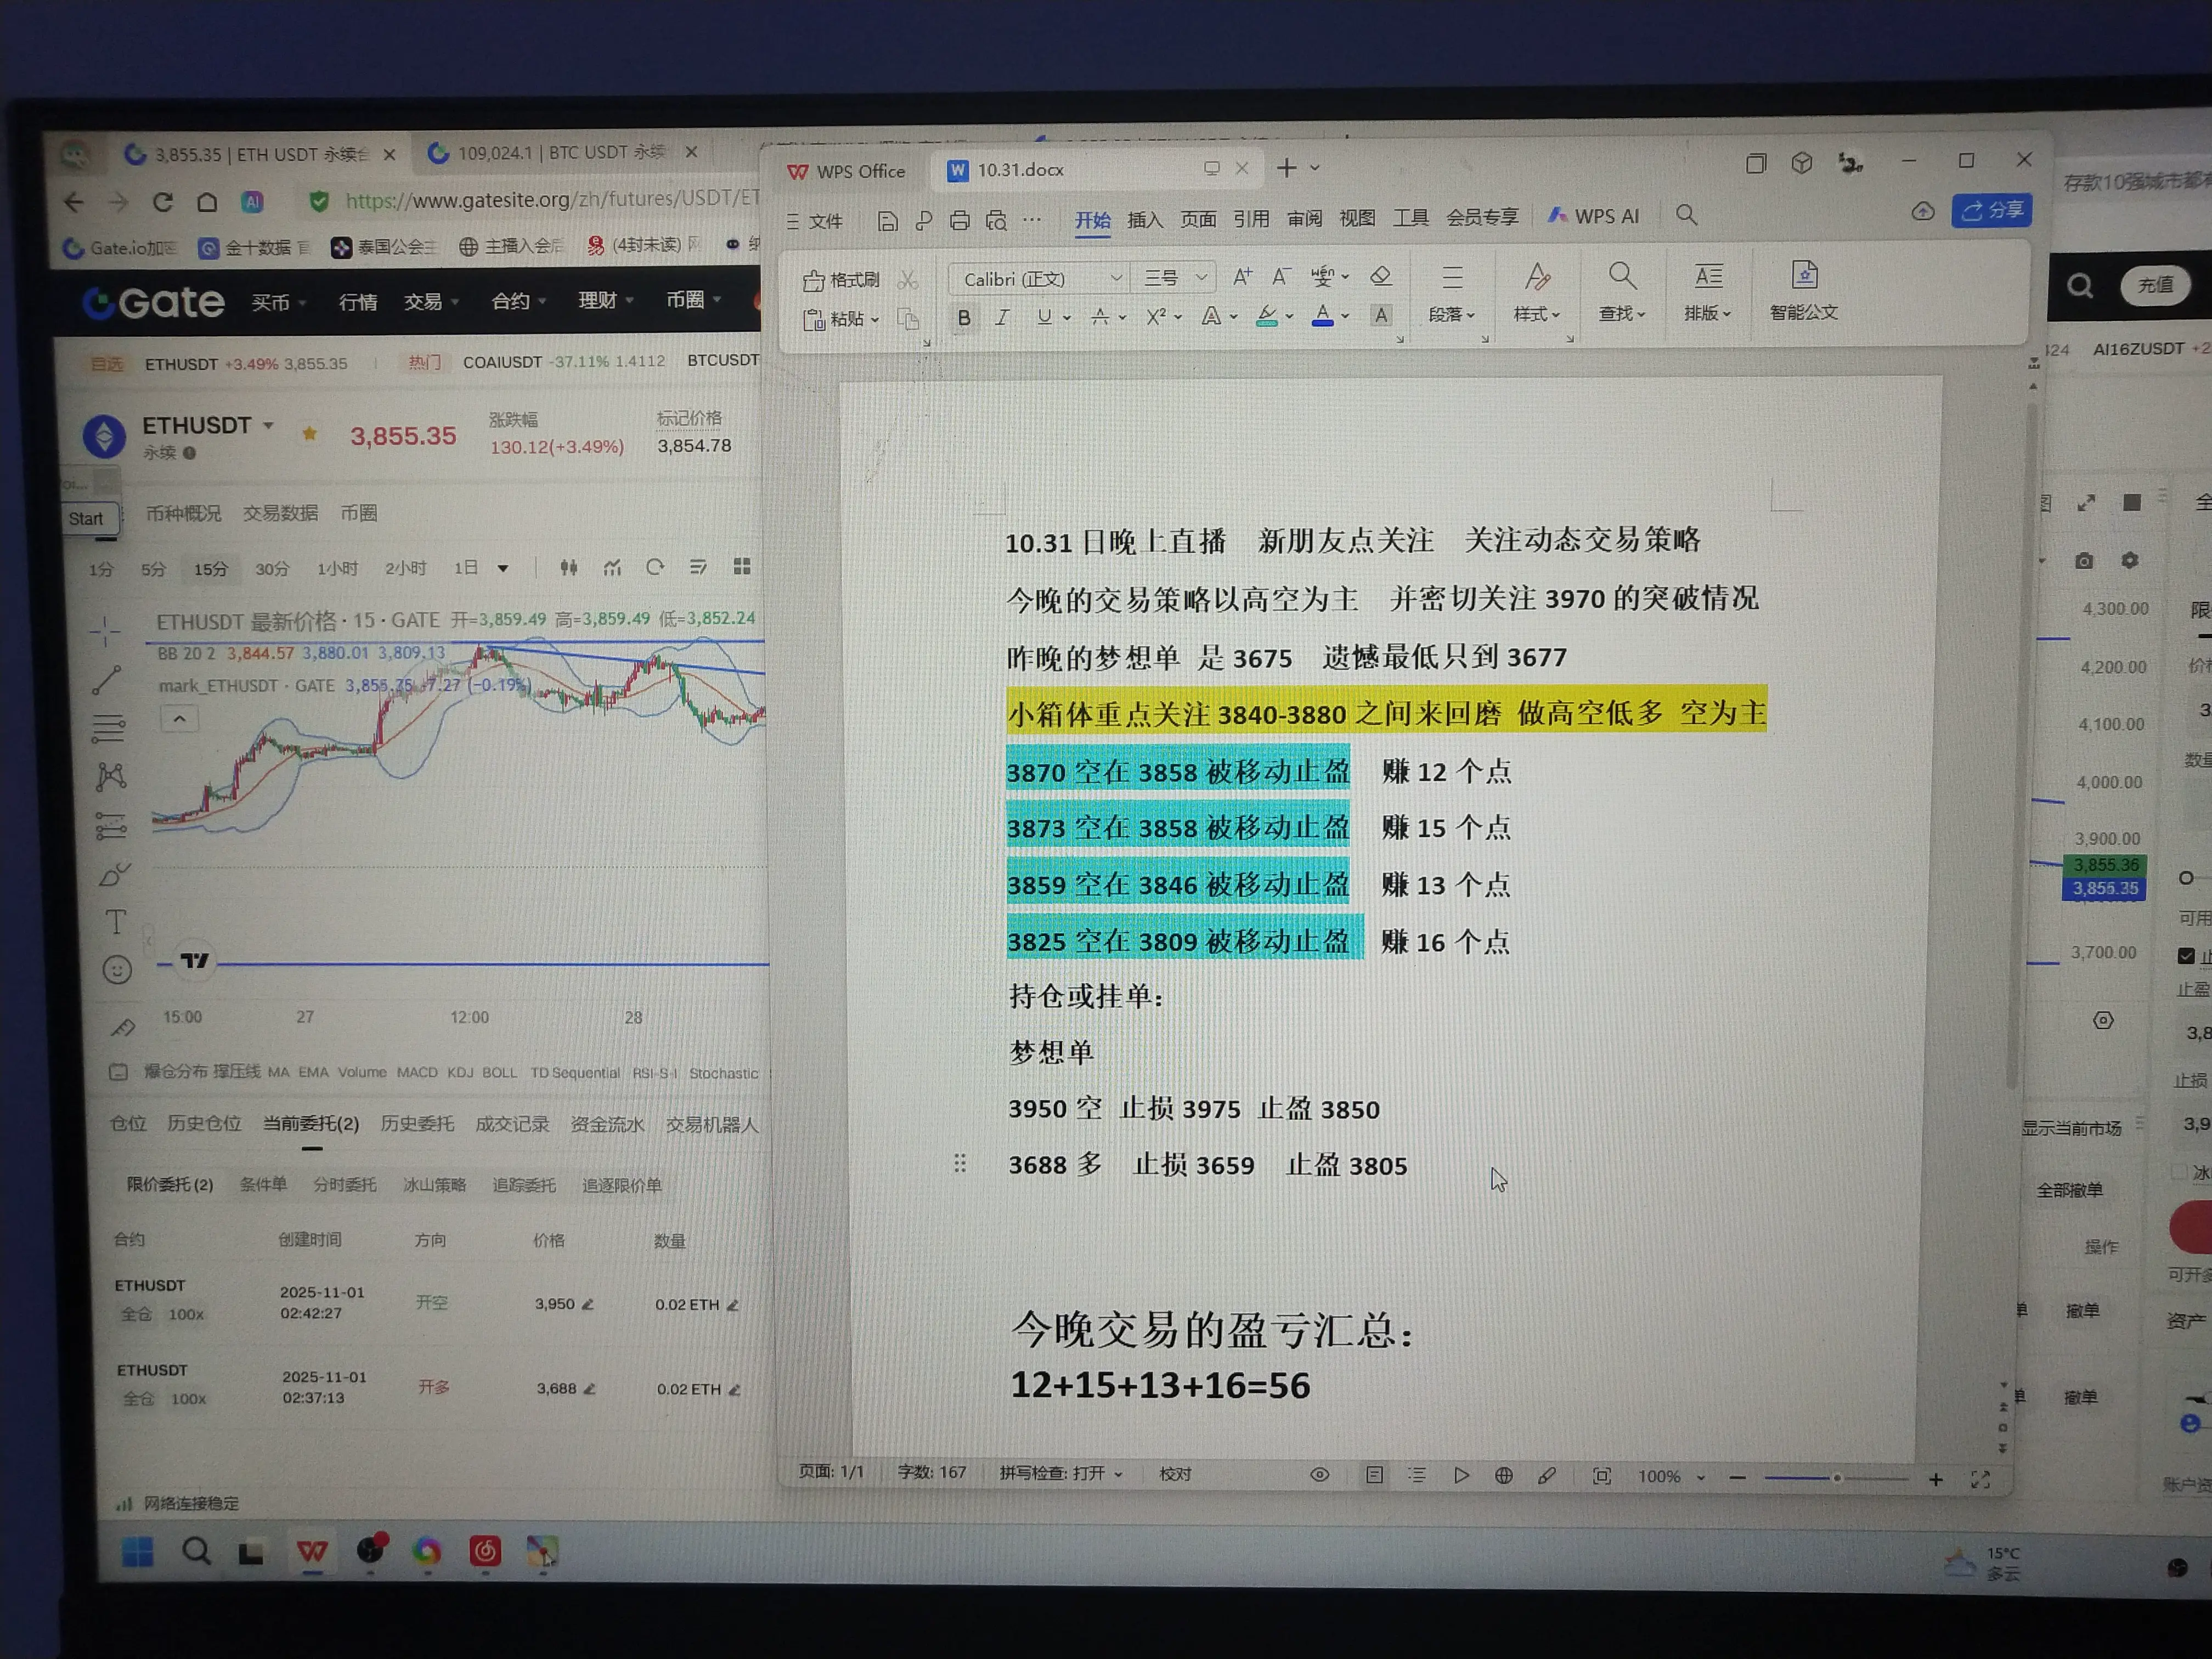Open the ETHUSDT contract pair dropdown
This screenshot has width=2212, height=1659.
click(268, 426)
